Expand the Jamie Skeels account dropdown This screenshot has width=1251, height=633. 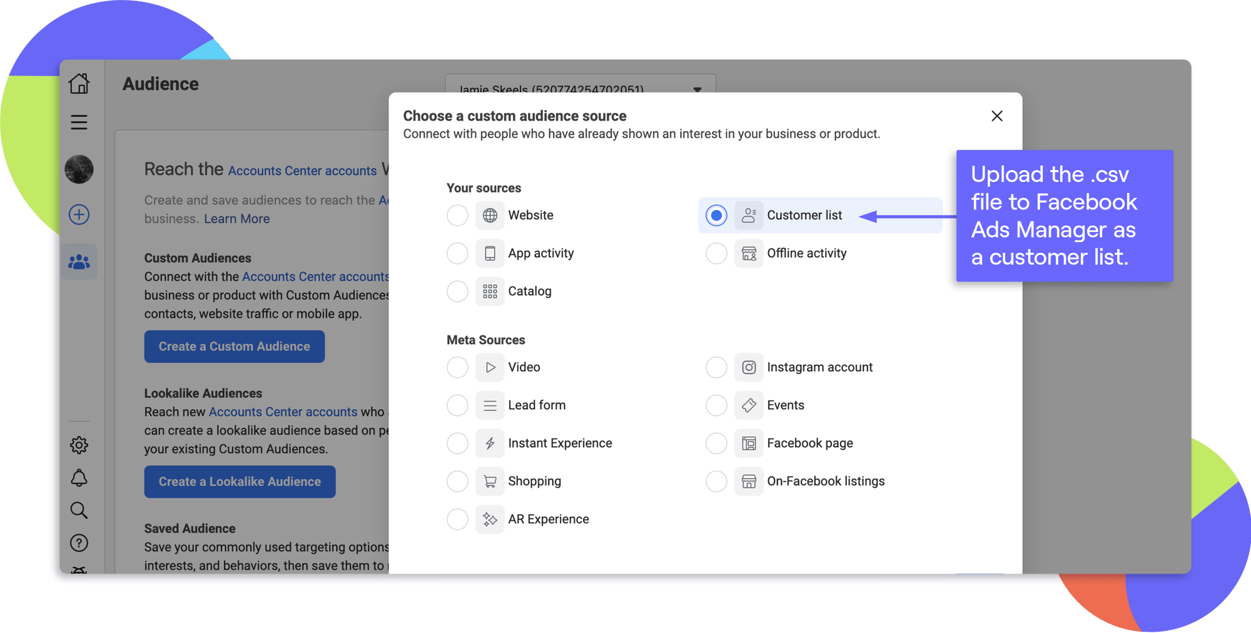pyautogui.click(x=697, y=89)
